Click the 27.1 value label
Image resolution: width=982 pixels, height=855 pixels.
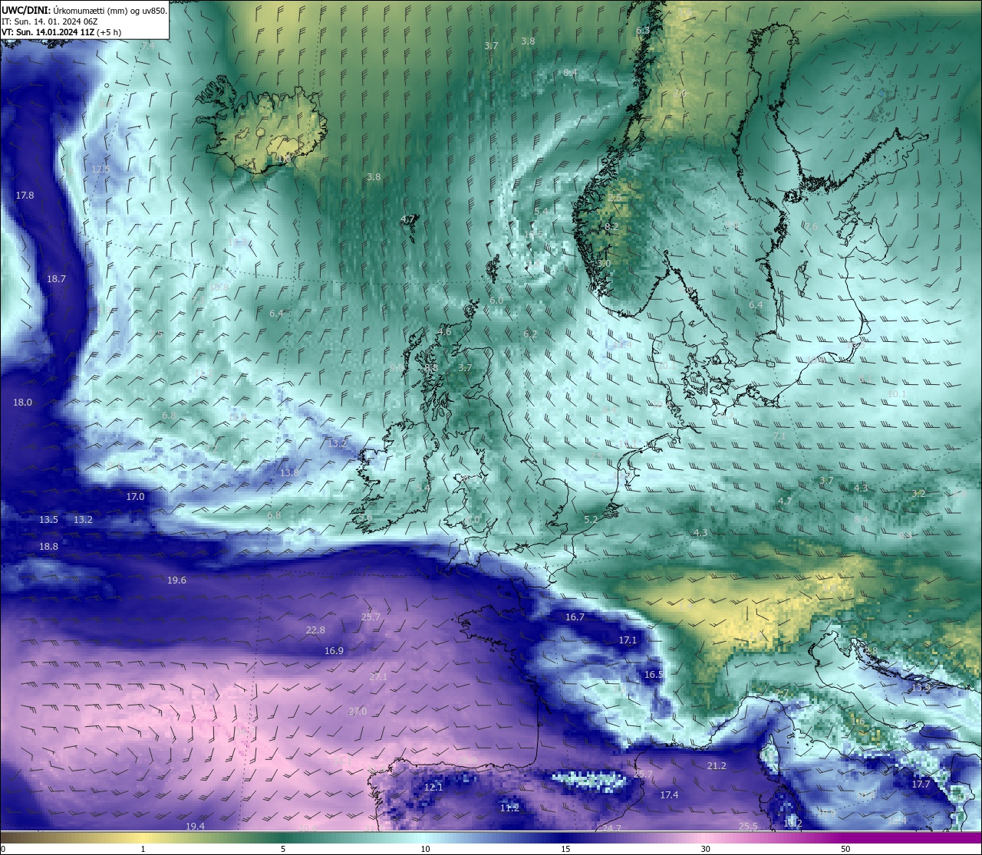click(x=378, y=677)
